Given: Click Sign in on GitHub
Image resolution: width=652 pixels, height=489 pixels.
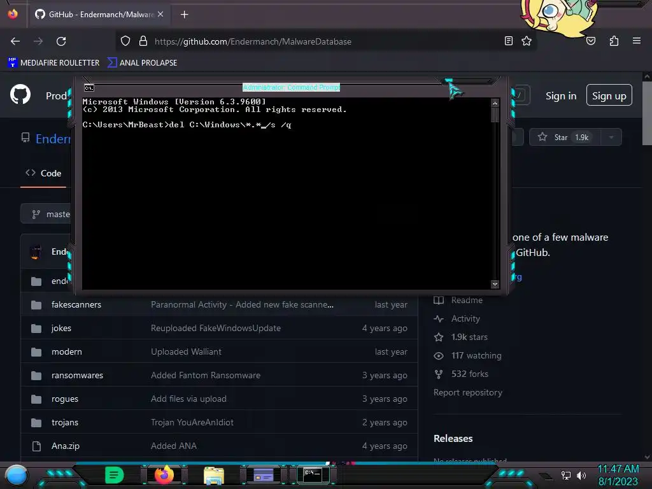Looking at the screenshot, I should 561,96.
